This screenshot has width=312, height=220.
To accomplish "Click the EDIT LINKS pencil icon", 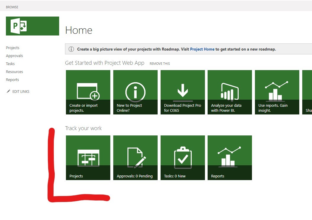I will (x=8, y=91).
